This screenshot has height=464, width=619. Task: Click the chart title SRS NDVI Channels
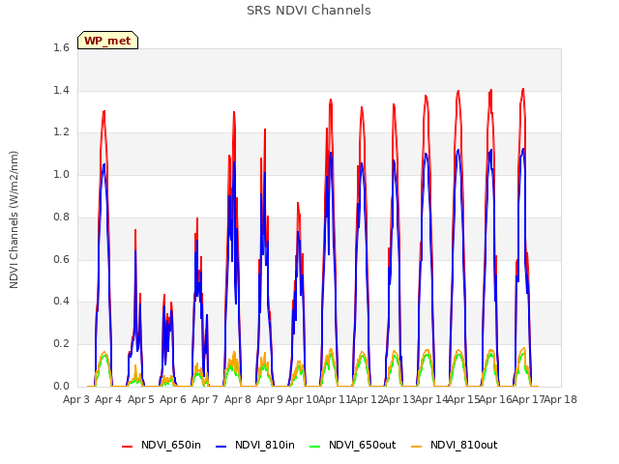pyautogui.click(x=309, y=11)
